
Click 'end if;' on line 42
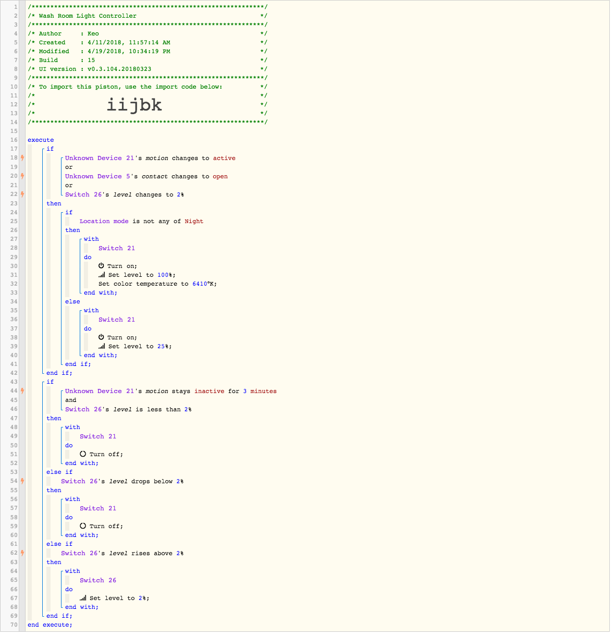tap(59, 373)
